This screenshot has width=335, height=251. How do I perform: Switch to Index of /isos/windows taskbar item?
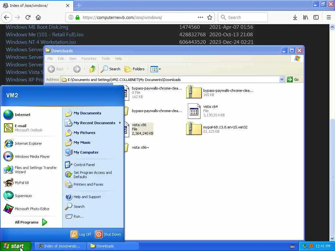pos(61,246)
